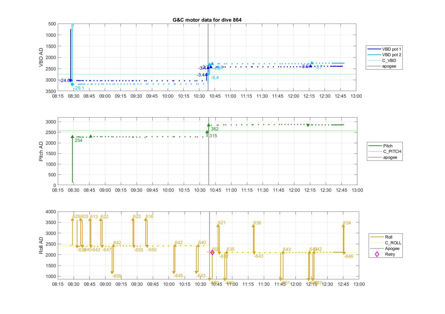The width and height of the screenshot is (445, 314).
Task: Select the 'C_PITCH' legend entry
Action: (392, 152)
